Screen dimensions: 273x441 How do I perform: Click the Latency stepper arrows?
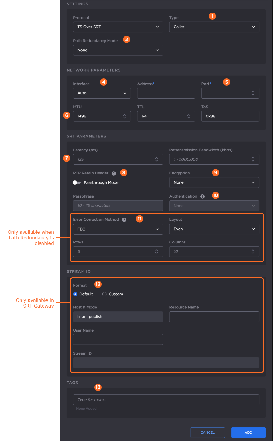157,160
